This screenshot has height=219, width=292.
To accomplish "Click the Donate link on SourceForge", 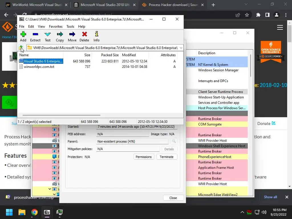I will click(x=266, y=123).
